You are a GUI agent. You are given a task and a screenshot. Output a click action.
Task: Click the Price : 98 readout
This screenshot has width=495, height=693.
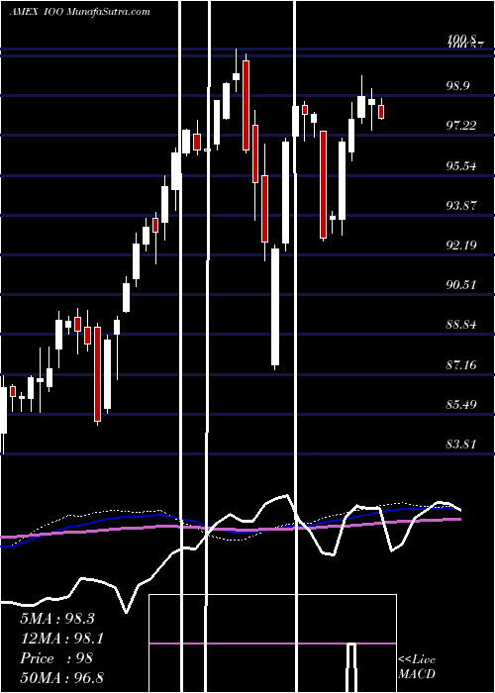click(56, 658)
